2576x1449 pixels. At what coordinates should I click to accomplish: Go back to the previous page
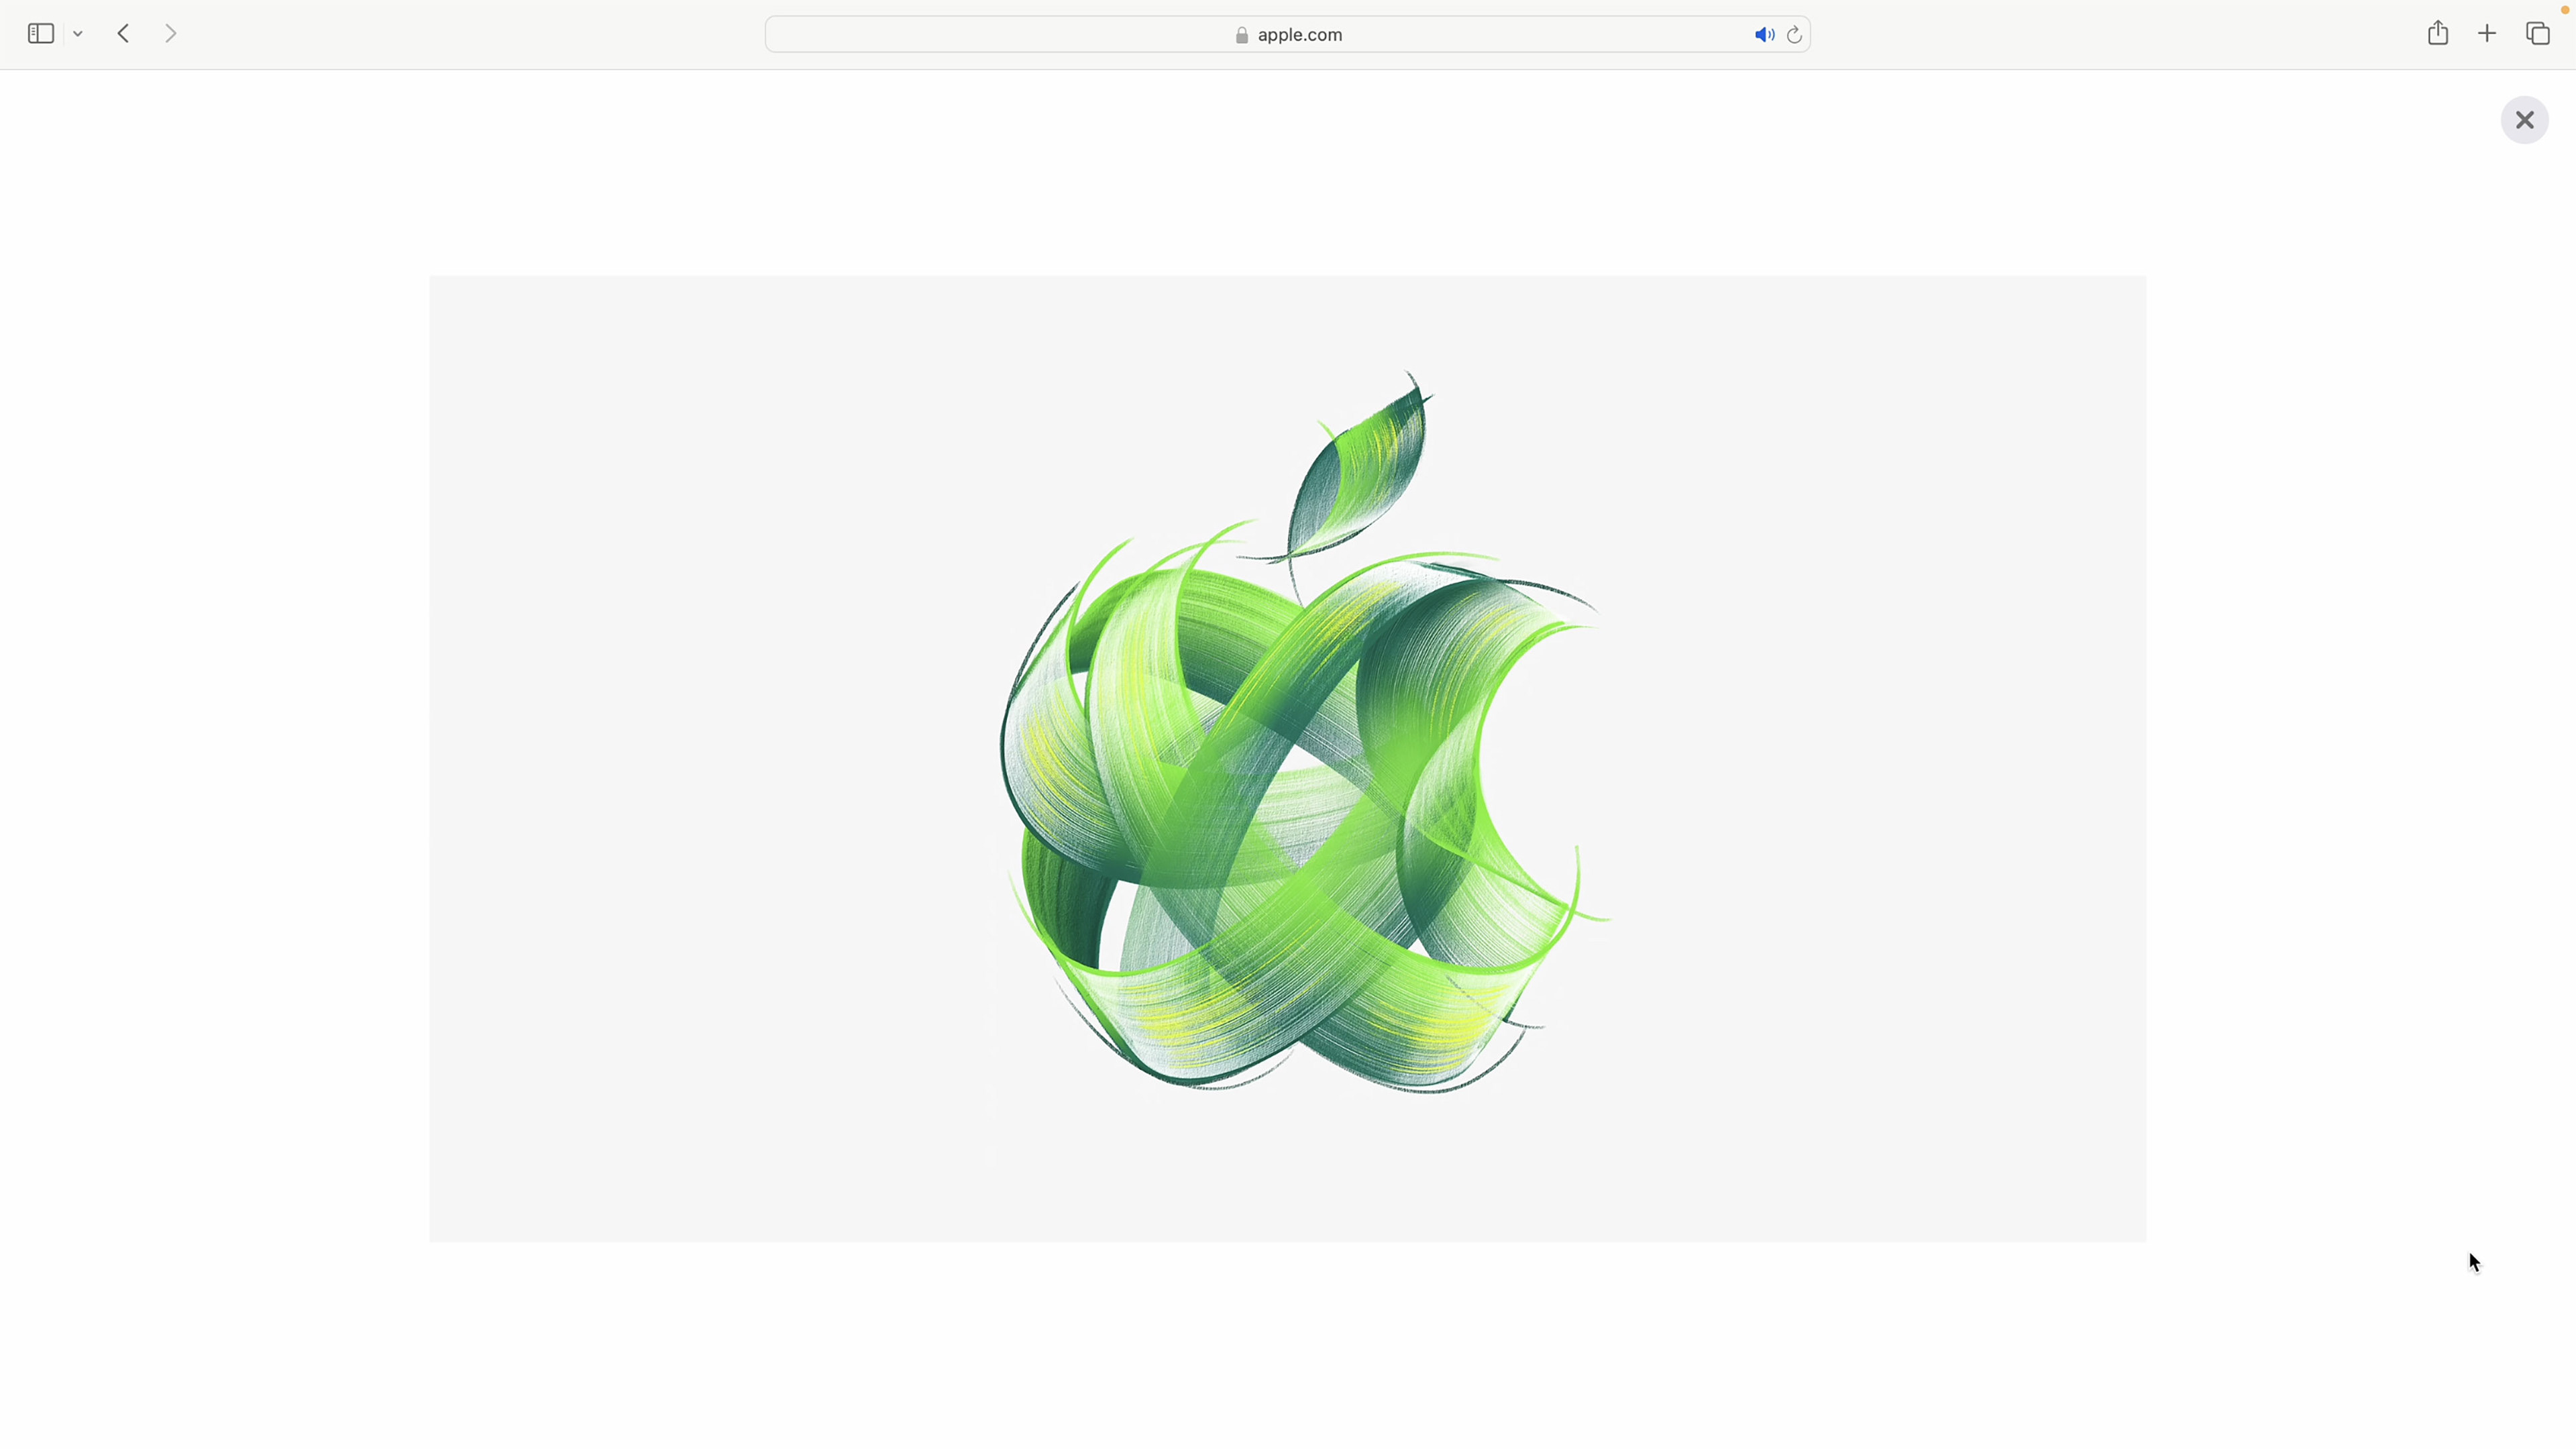(124, 34)
